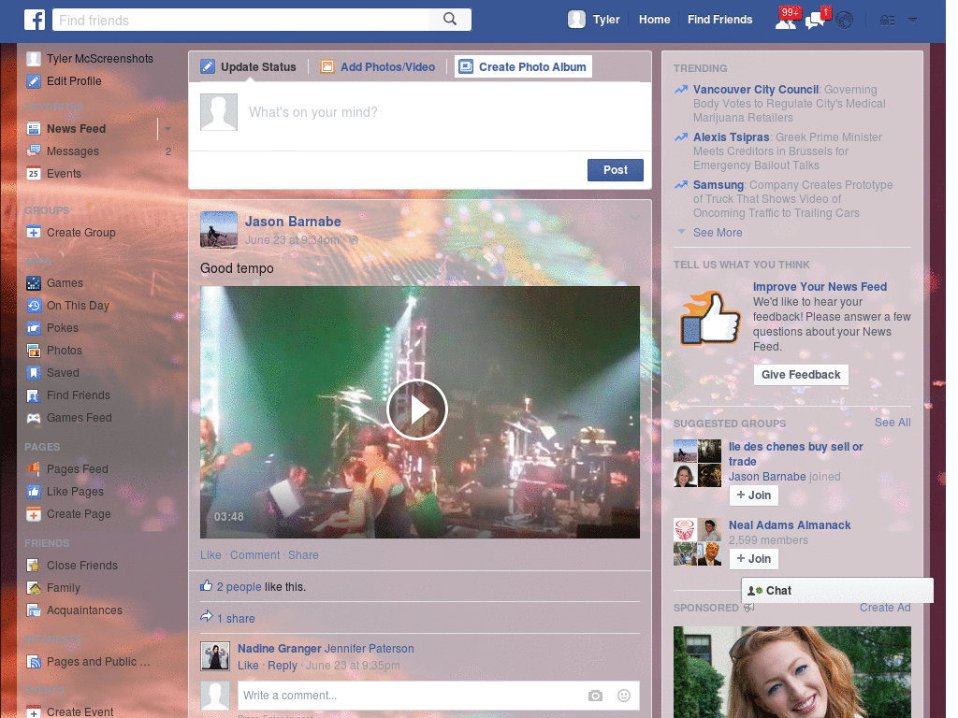Open the notifications globe icon
The height and width of the screenshot is (718, 958).
coord(845,21)
